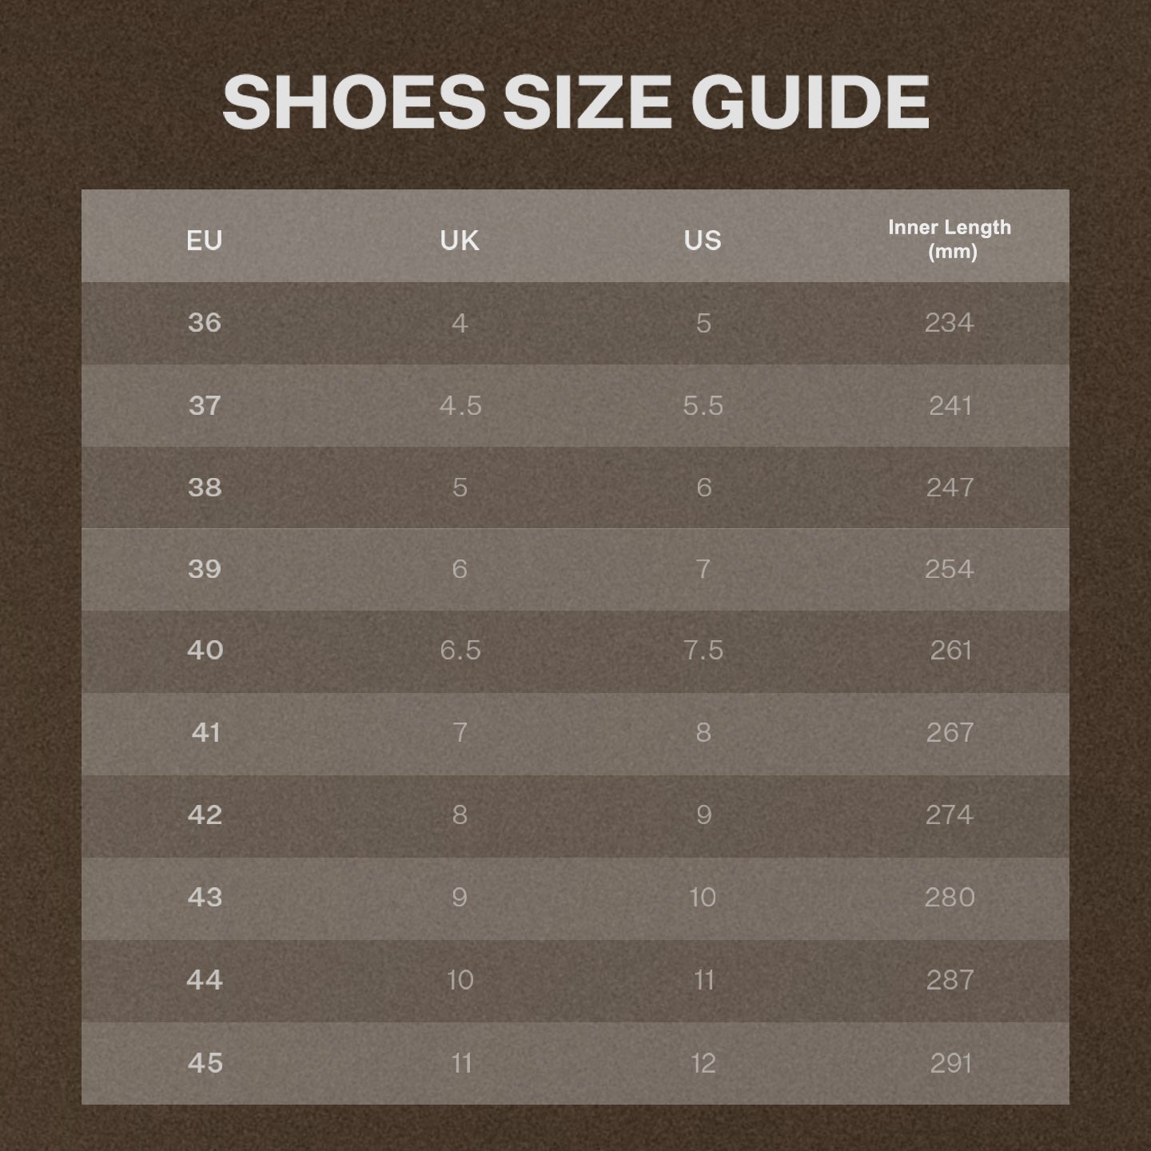The height and width of the screenshot is (1151, 1151).
Task: Click inner length value 287
Action: (x=950, y=979)
